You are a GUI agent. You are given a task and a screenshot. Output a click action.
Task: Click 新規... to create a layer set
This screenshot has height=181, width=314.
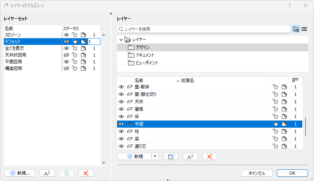[20, 173]
